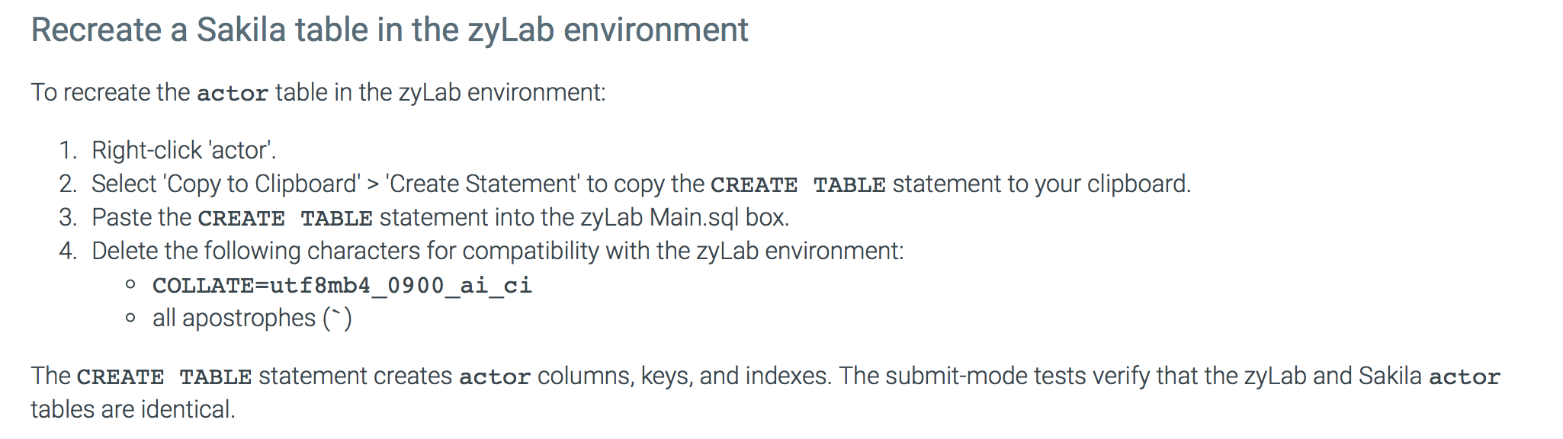Screen dimensions: 1563x439
Task: Click hollow bullet before COLLATE line
Action: pyautogui.click(x=131, y=285)
